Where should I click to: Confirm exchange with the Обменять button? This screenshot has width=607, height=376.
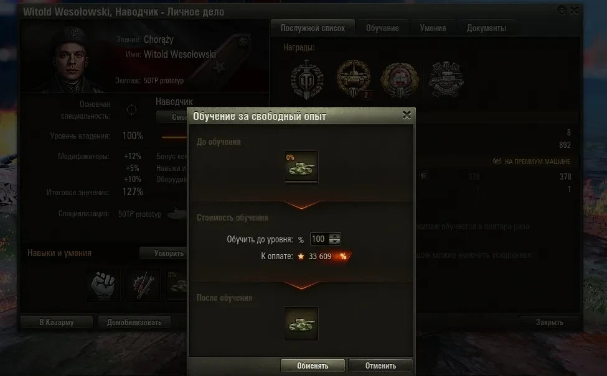coord(313,365)
